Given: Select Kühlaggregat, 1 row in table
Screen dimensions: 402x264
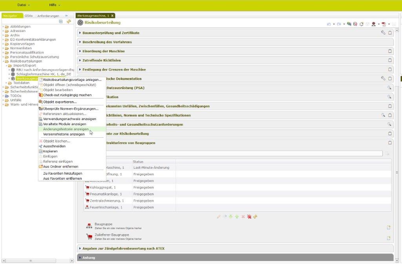Looking at the screenshot, I should 103,188.
